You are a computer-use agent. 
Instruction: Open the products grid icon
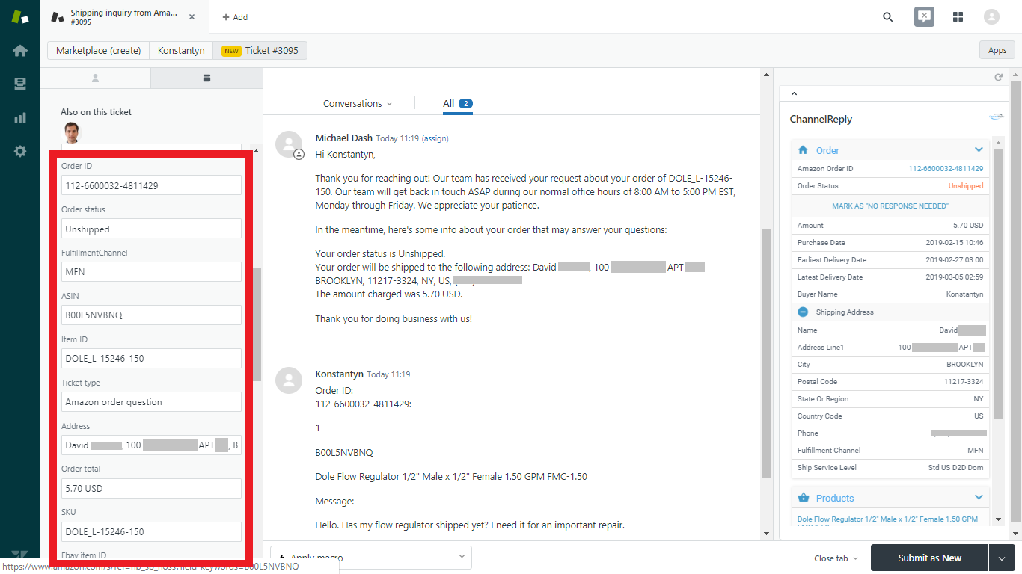pyautogui.click(x=958, y=17)
